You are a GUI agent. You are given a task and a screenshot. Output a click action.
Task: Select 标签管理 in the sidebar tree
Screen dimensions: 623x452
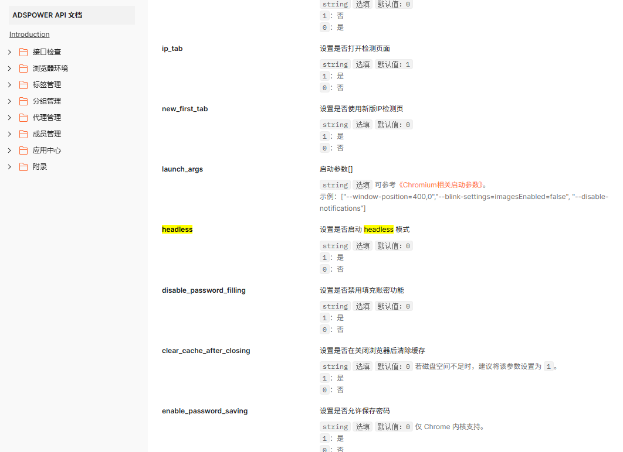coord(47,85)
